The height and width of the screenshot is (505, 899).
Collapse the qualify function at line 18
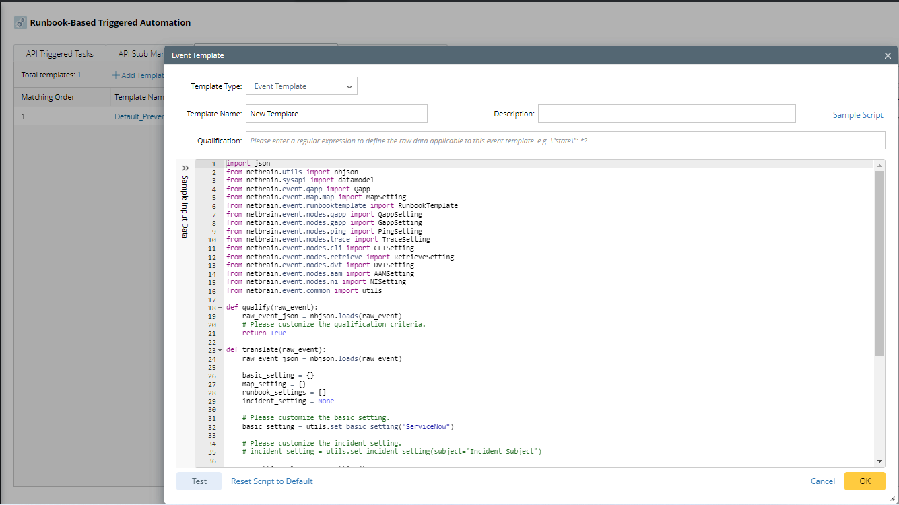220,308
